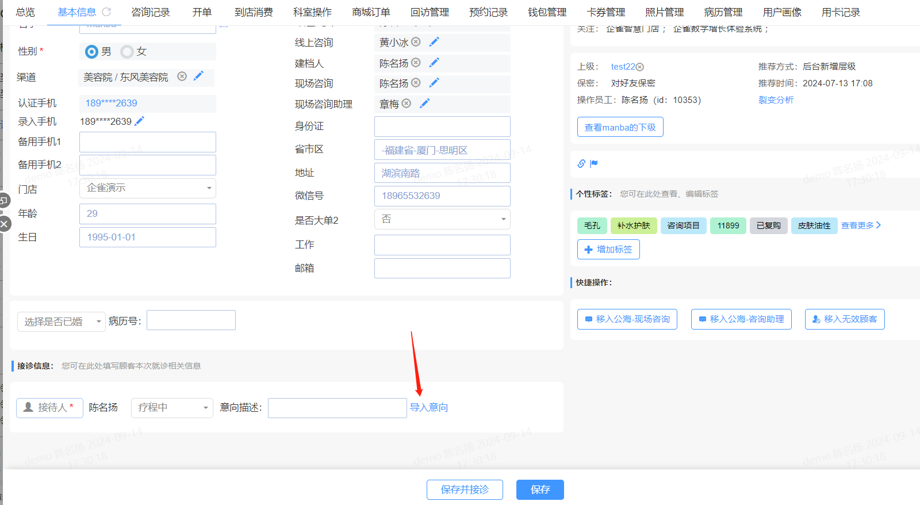The height and width of the screenshot is (505, 920).
Task: Clear the 建档人 value with its x icon
Action: (x=416, y=63)
